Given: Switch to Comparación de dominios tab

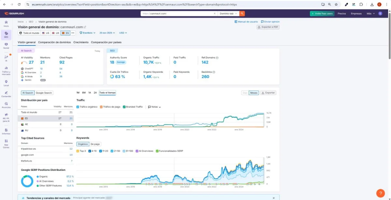Looking at the screenshot, I should (x=54, y=42).
